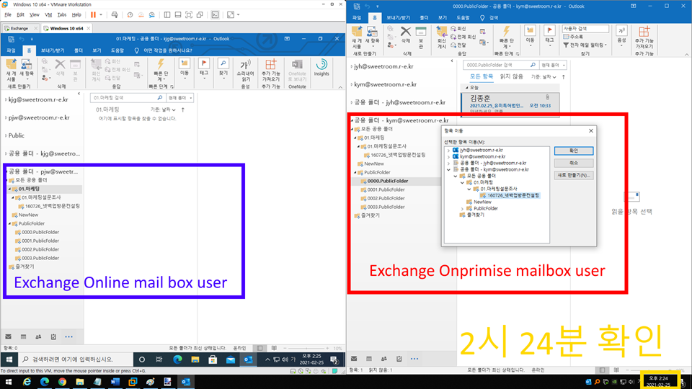
Task: Open VMware VM menu
Action: pos(48,14)
